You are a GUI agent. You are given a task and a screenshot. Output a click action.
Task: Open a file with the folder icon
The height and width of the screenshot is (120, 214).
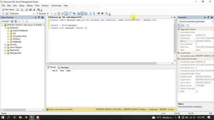click(26, 10)
